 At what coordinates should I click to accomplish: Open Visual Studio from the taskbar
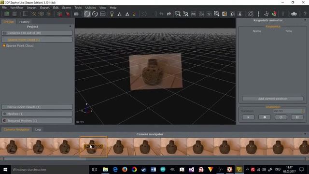coord(191,170)
